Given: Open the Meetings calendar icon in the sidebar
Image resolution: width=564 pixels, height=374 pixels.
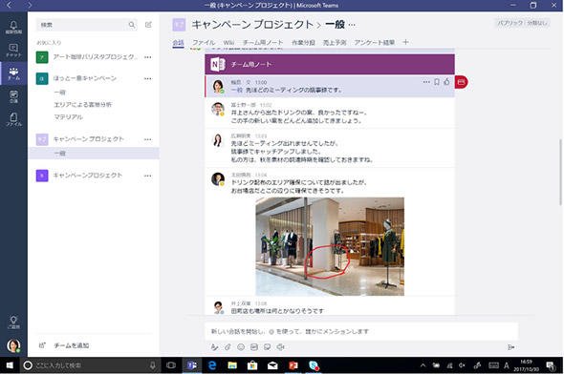Looking at the screenshot, I should pos(13,96).
